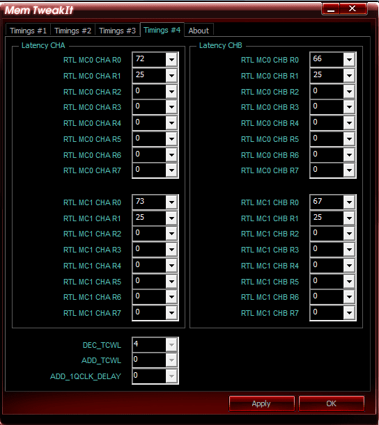Viewport: 379px width, 425px height.
Task: Expand RTL MC0 CHA R1 dropdown arrow
Action: (171, 76)
